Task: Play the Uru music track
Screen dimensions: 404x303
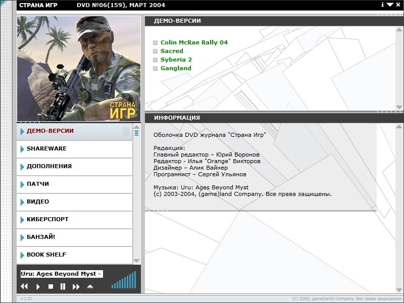Action: coord(38,286)
